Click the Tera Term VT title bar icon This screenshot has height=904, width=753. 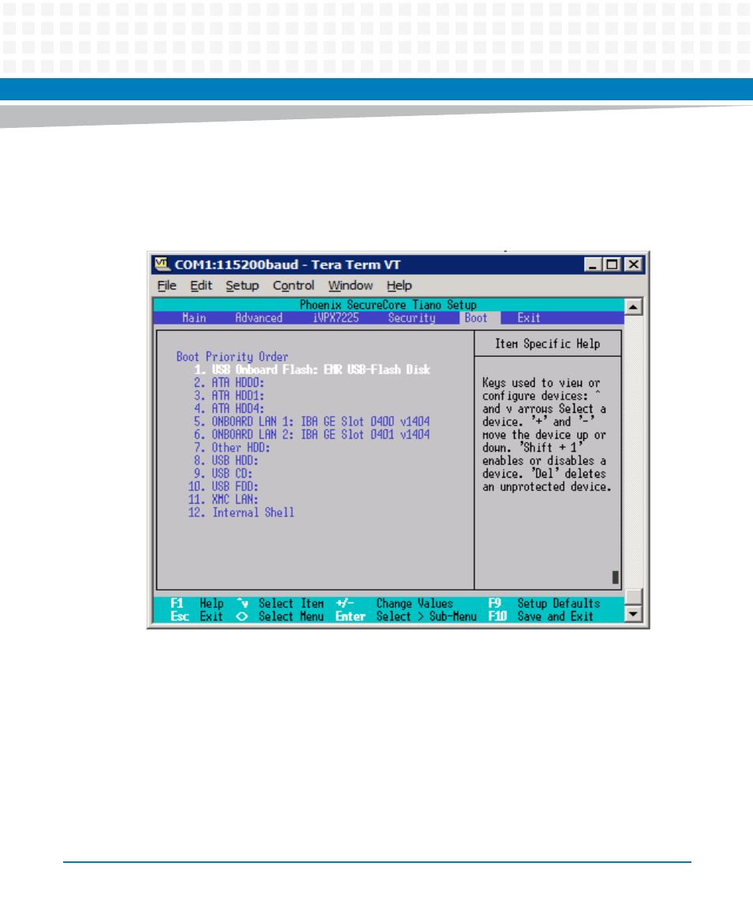coord(162,264)
